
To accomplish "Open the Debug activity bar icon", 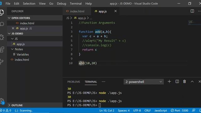I will (x=2, y=37).
